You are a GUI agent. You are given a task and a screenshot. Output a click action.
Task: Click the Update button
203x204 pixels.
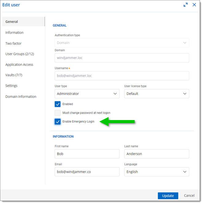pos(168,196)
